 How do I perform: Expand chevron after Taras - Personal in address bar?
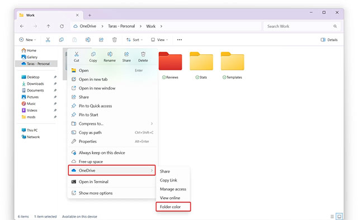point(140,26)
